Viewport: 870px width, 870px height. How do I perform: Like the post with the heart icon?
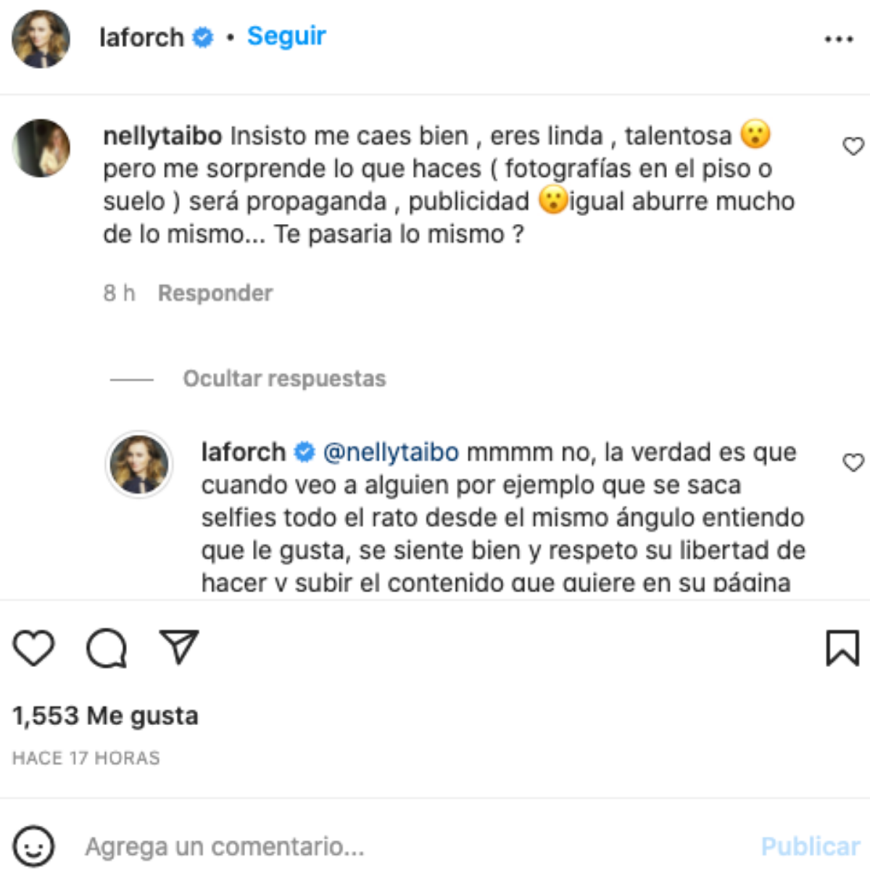(33, 649)
